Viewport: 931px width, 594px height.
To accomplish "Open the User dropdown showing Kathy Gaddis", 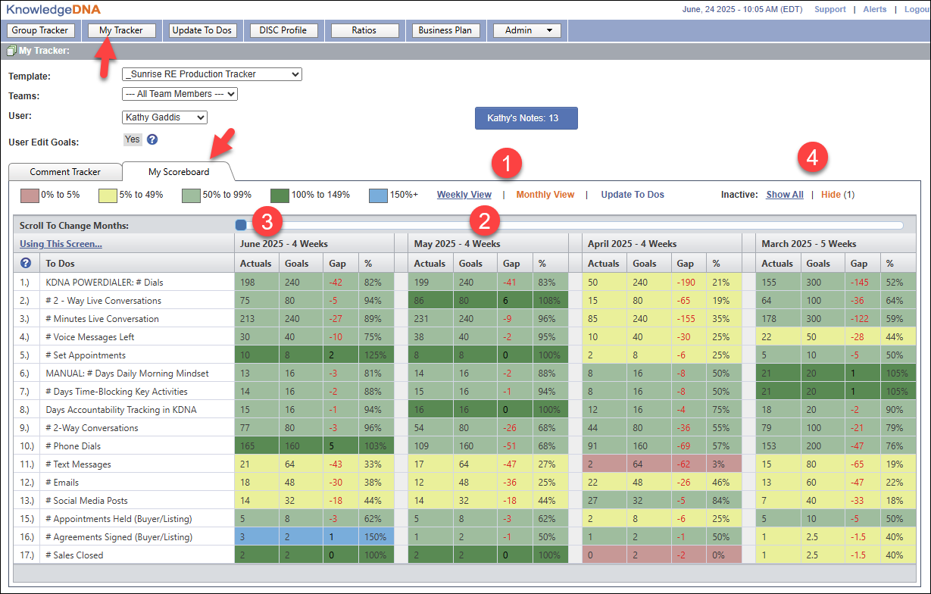I will [164, 117].
